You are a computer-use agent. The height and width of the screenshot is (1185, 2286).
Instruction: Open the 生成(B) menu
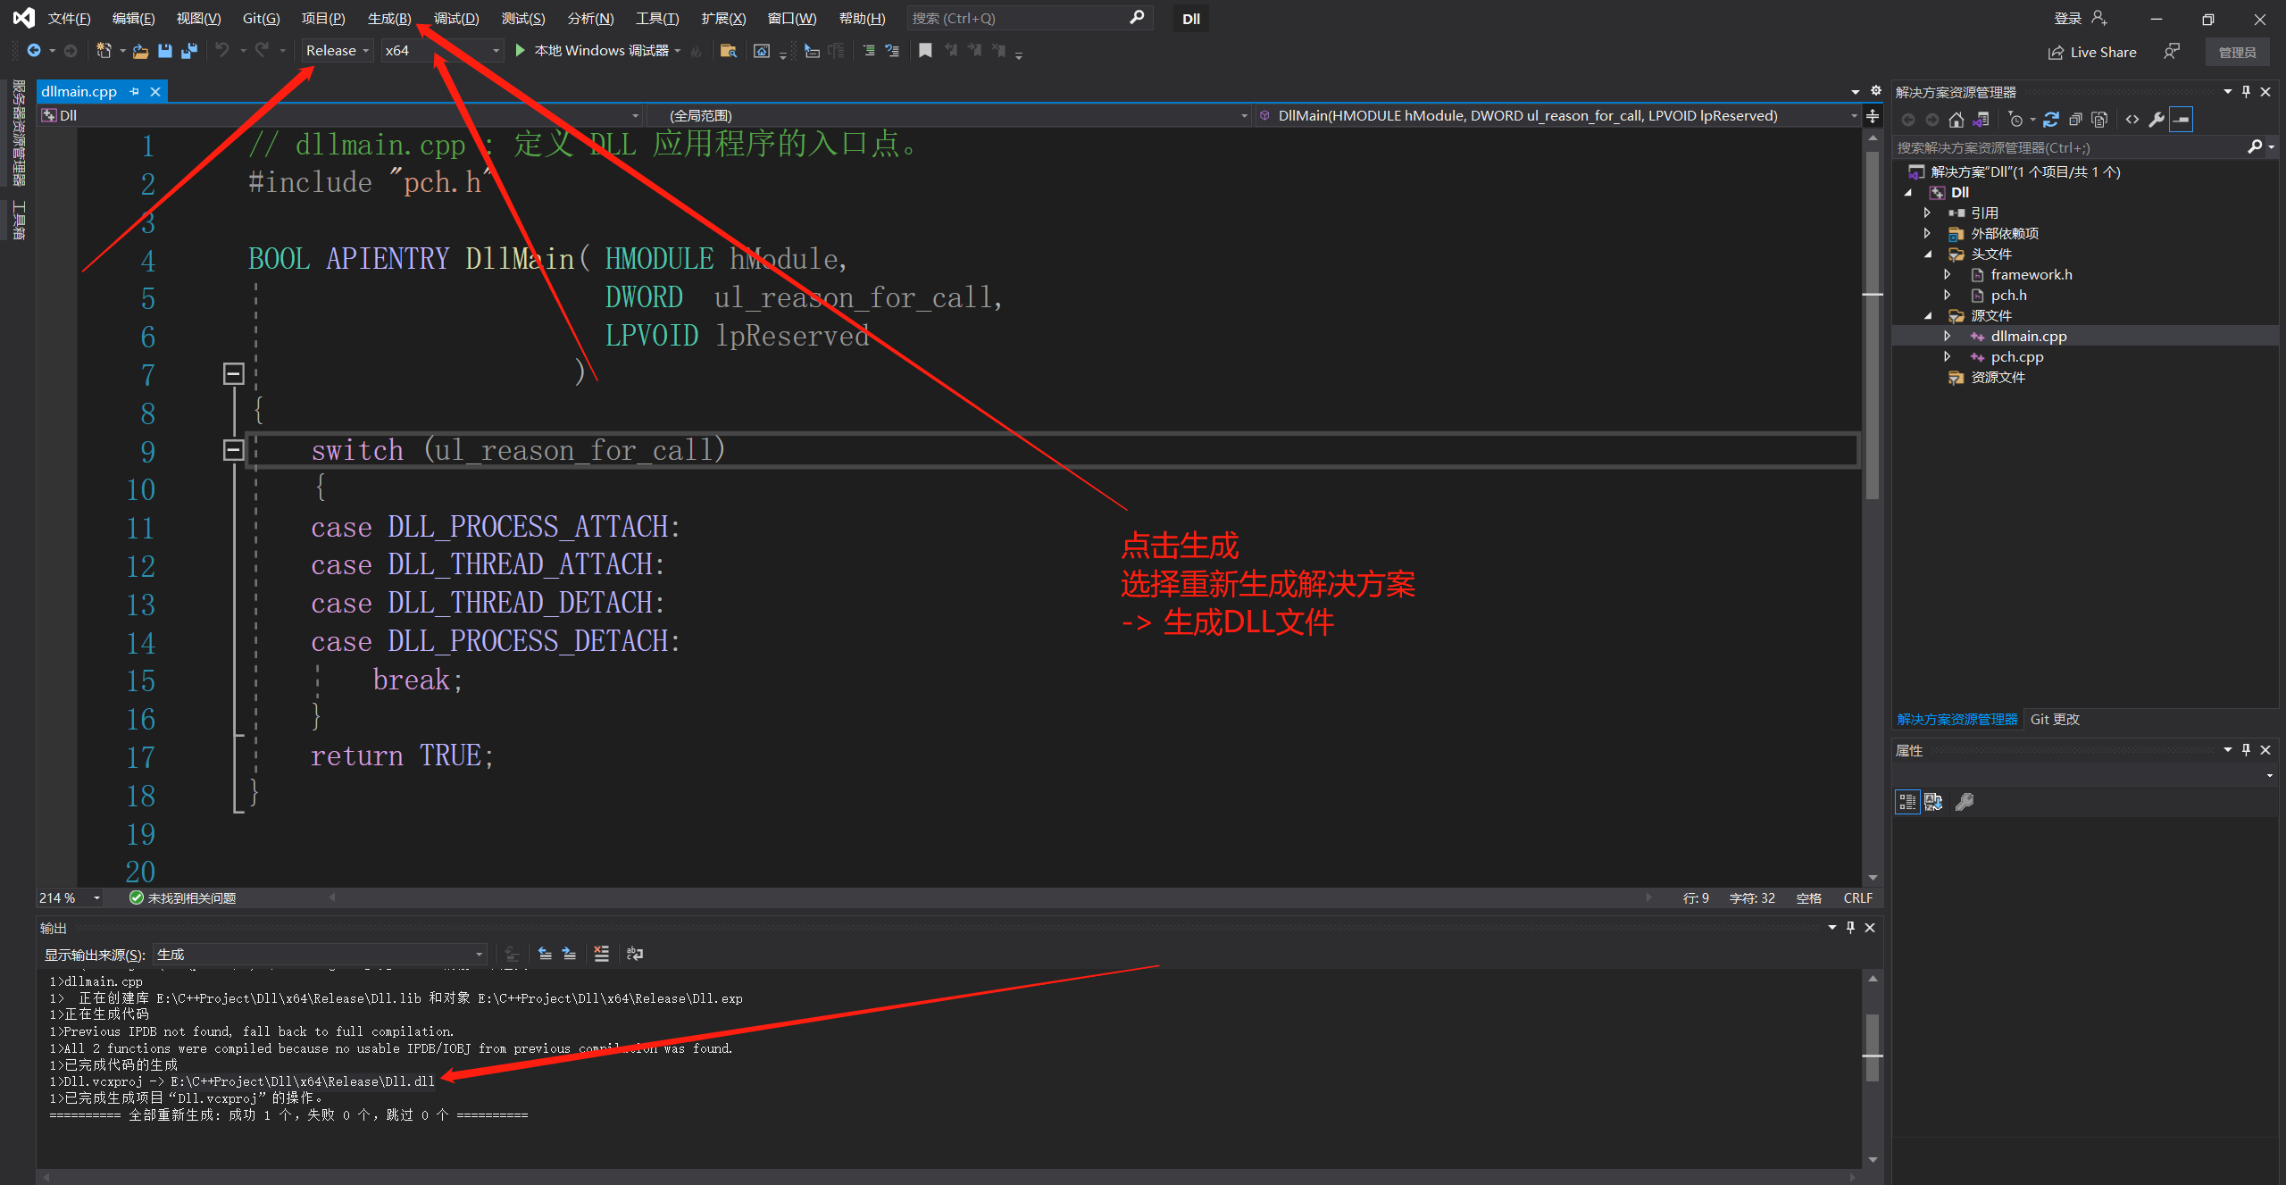[x=389, y=19]
